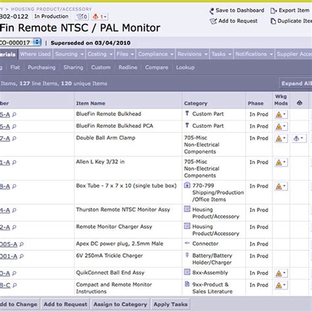This screenshot has height=312, width=312.
Task: Open the Files tab dropdown
Action: coord(132,55)
